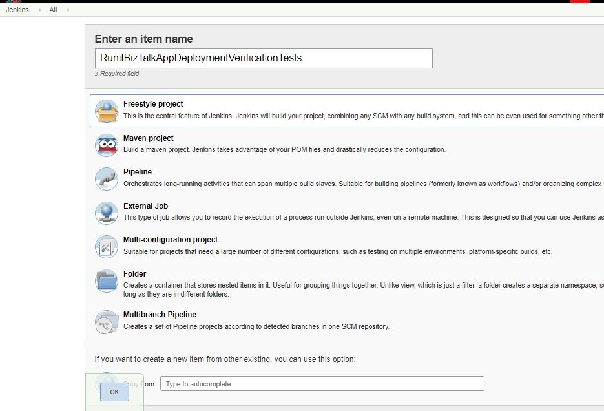Confirm item creation with OK button

114,392
